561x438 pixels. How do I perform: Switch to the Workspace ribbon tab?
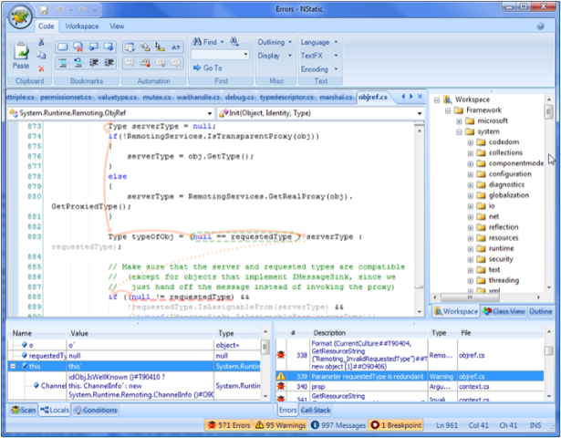[x=82, y=26]
